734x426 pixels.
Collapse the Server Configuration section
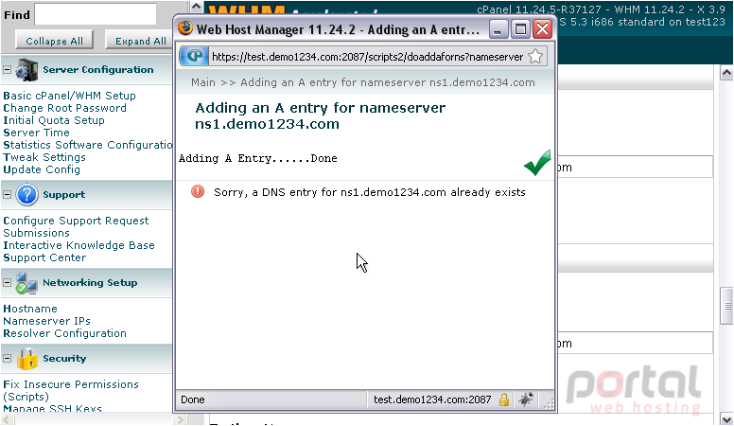click(7, 70)
